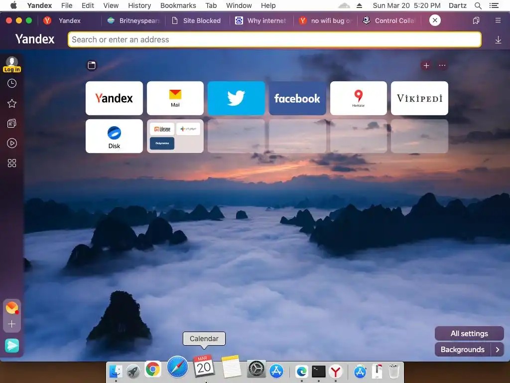This screenshot has width=510, height=383.
Task: Open Calendar icon in the dock
Action: (x=204, y=366)
